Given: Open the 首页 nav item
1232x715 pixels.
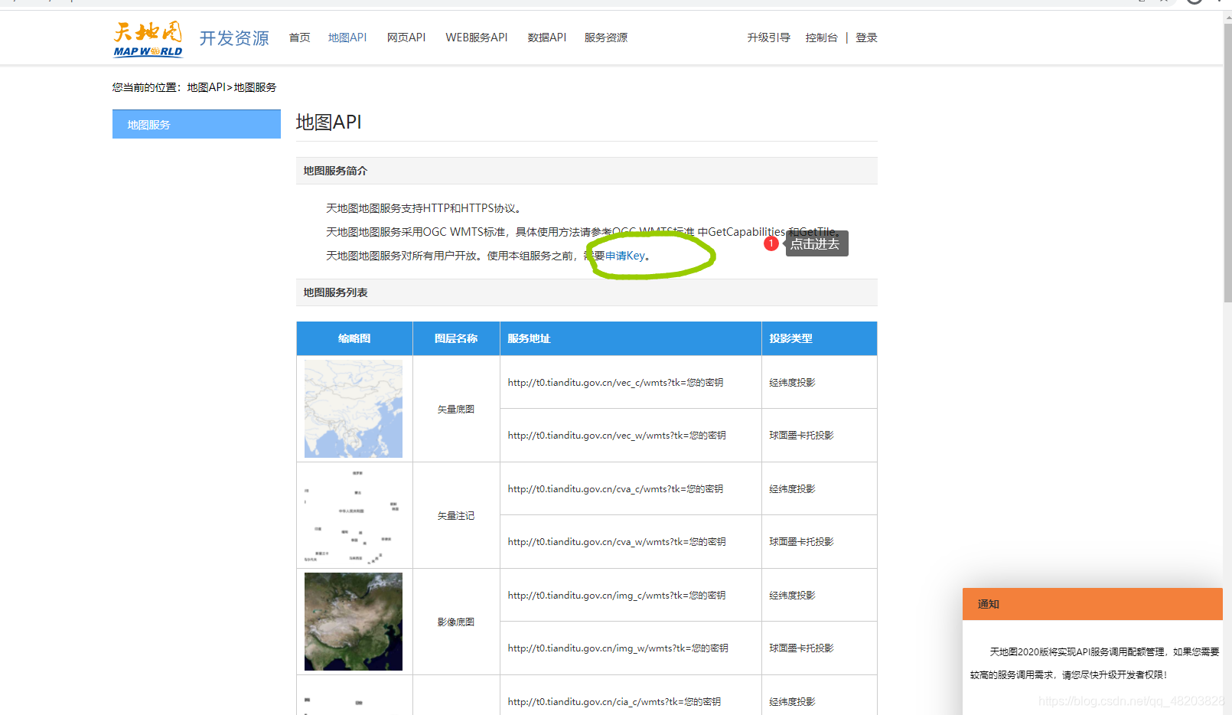Looking at the screenshot, I should click(299, 38).
